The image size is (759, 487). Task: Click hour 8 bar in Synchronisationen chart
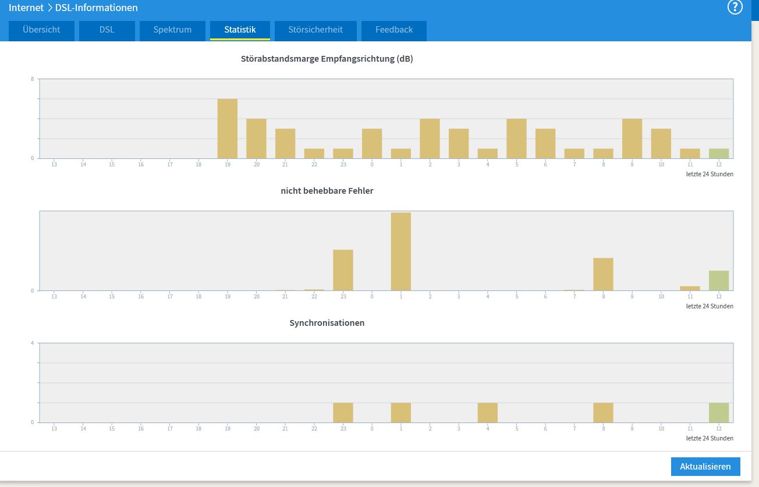click(x=604, y=413)
